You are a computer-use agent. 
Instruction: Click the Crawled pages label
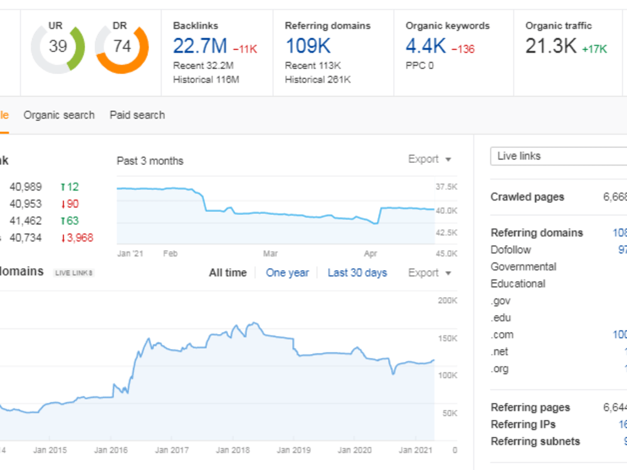(527, 197)
